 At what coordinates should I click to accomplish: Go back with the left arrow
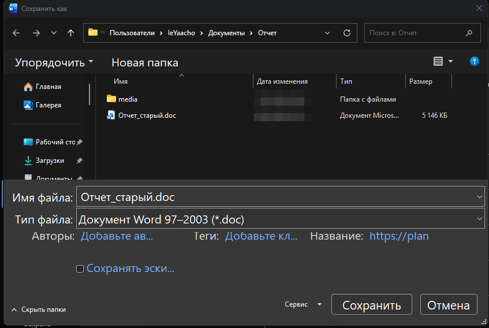[16, 33]
